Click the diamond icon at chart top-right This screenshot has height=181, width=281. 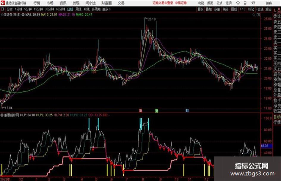point(254,15)
